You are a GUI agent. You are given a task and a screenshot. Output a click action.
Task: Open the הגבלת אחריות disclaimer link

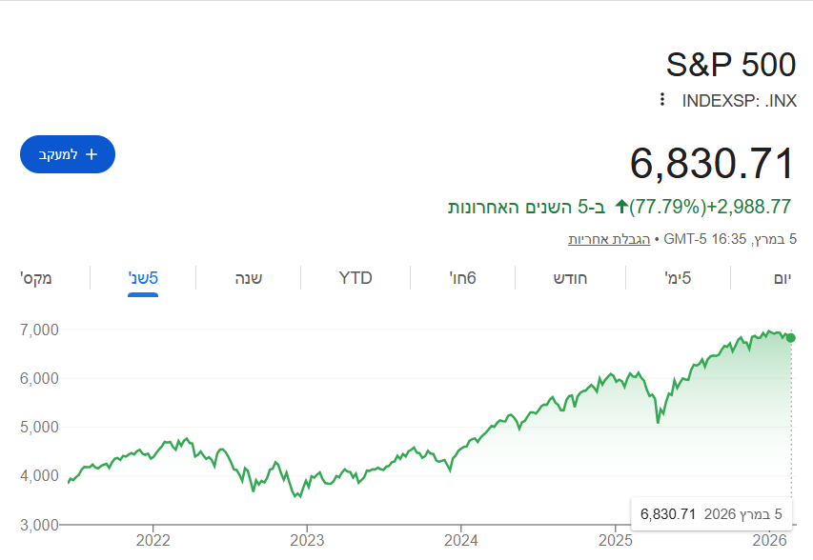[x=609, y=239]
